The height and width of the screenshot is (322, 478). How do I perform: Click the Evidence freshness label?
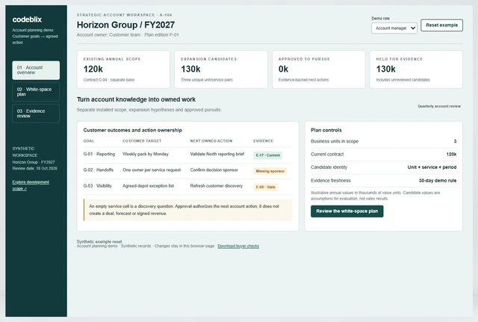pyautogui.click(x=331, y=181)
